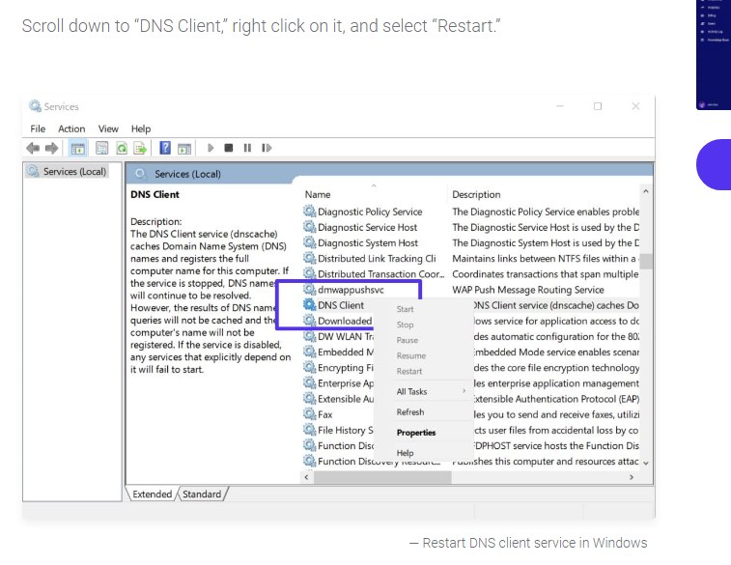The image size is (731, 565).
Task: Switch to the Extended tab
Action: coord(152,494)
